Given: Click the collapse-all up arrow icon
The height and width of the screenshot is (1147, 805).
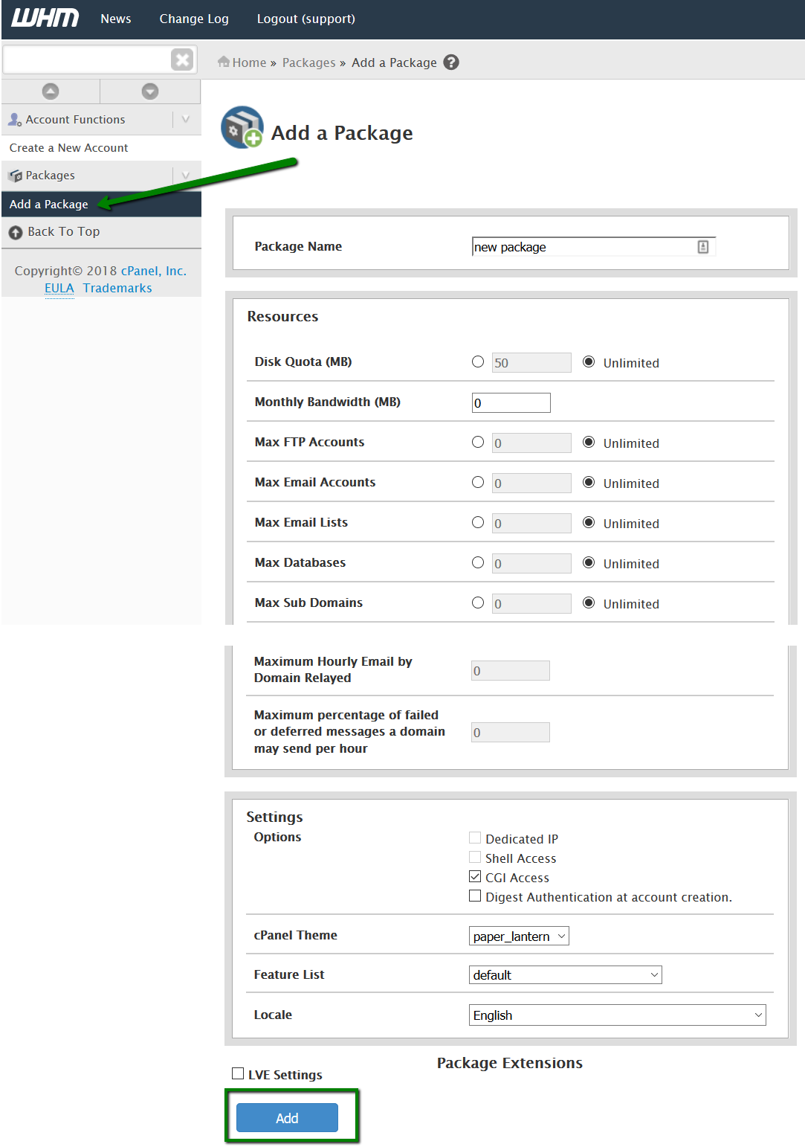Looking at the screenshot, I should point(51,91).
